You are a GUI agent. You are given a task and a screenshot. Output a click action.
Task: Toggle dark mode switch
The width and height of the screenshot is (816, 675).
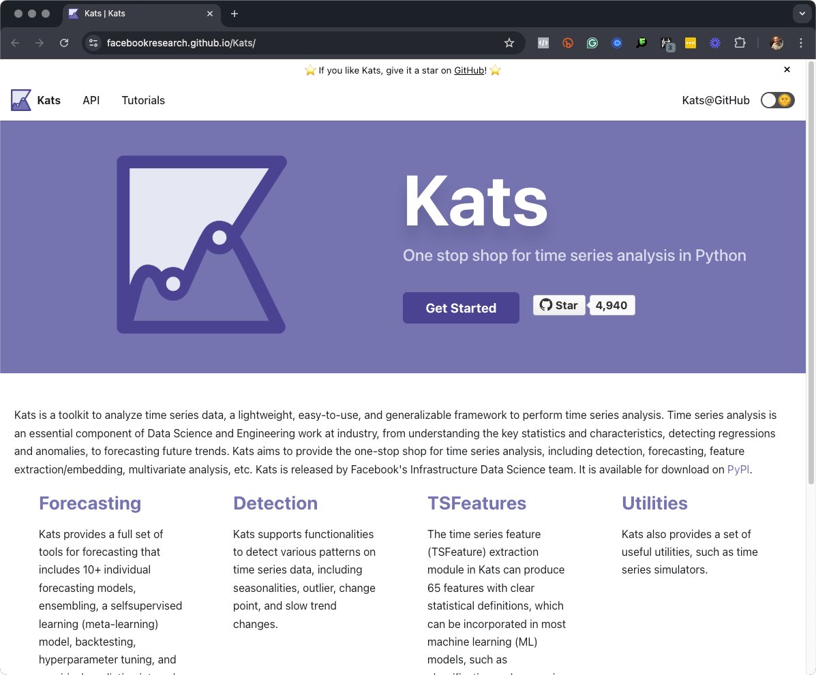[x=777, y=100]
